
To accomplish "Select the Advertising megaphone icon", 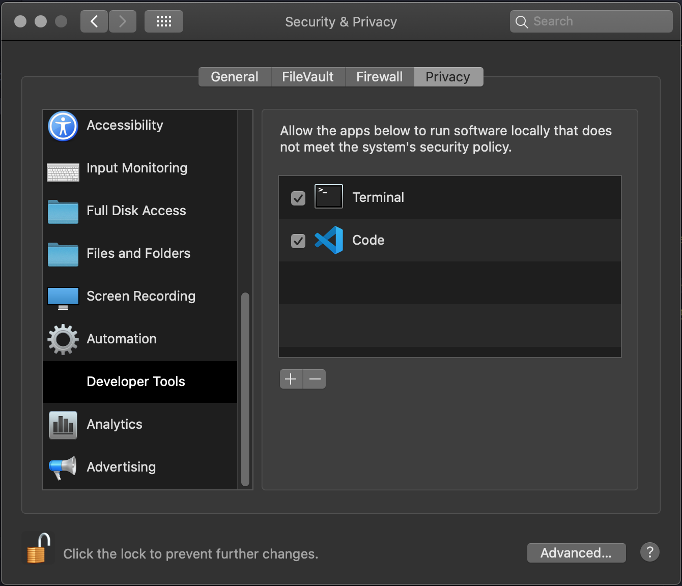I will click(63, 467).
